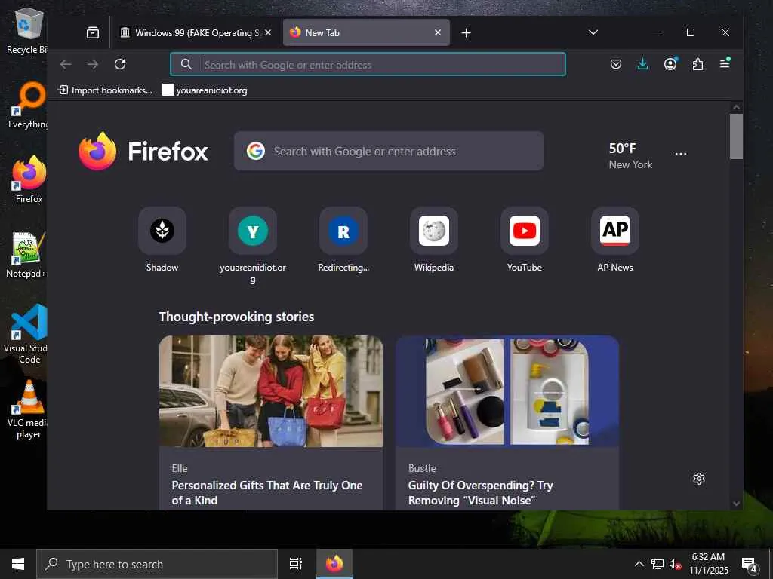Open the Firefox application menu
Image resolution: width=773 pixels, height=579 pixels.
point(725,63)
